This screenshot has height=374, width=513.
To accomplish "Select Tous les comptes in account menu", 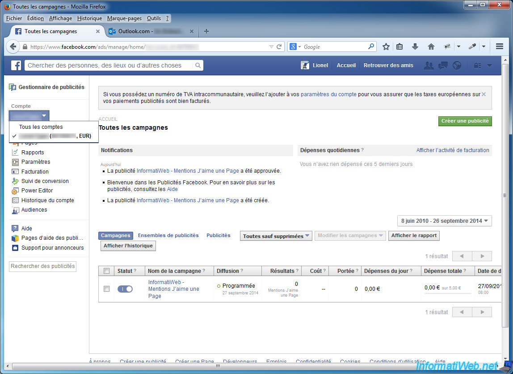I will [x=41, y=127].
